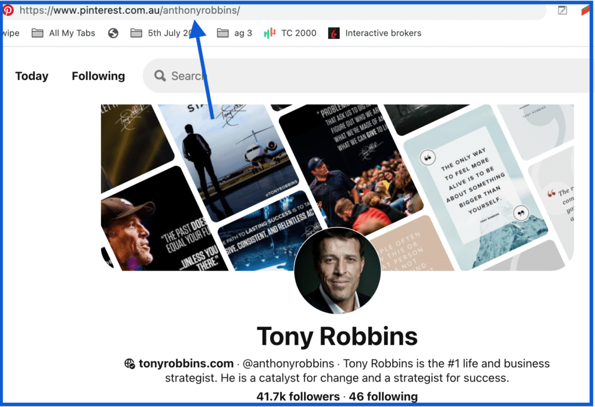This screenshot has height=407, width=595.
Task: Click the verified globe icon beside tonyrobbins.com
Action: click(x=130, y=364)
